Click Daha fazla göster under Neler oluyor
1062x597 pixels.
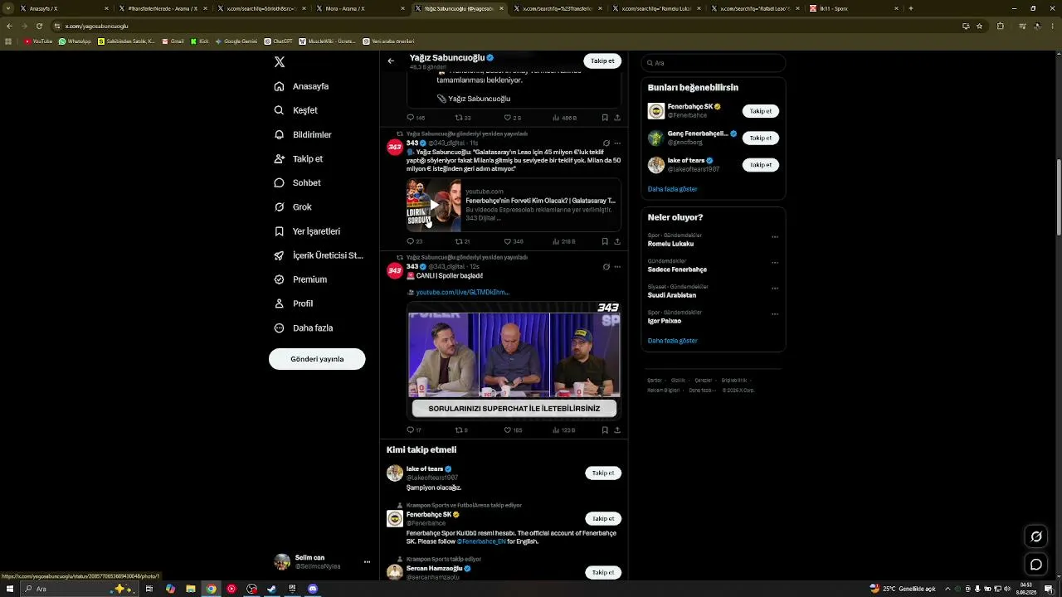click(x=672, y=341)
